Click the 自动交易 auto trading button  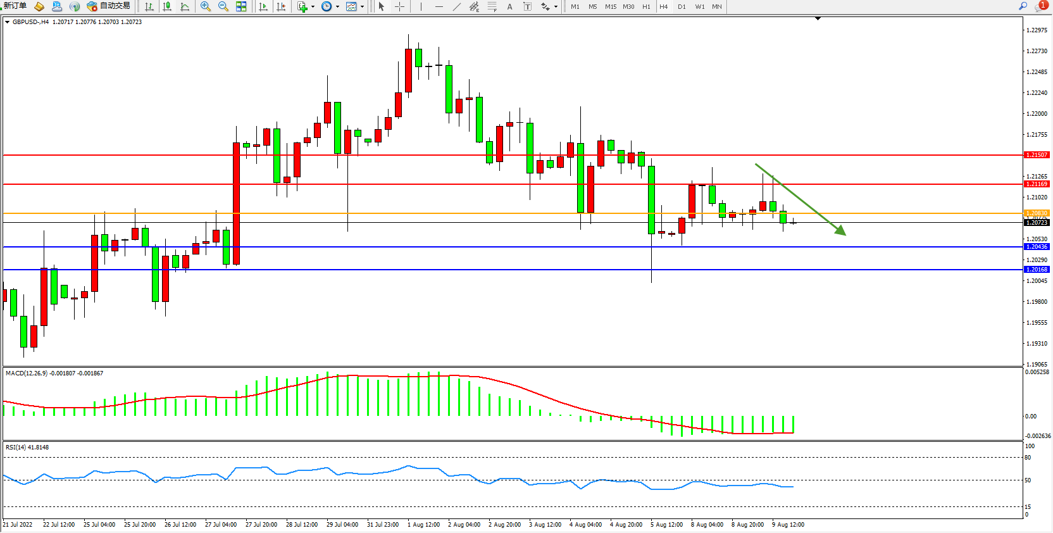109,6
